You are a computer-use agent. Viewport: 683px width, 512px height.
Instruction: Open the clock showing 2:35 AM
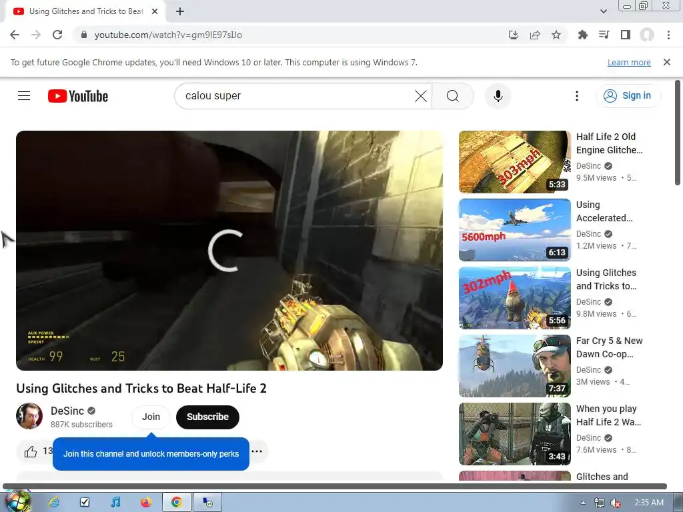coord(648,503)
